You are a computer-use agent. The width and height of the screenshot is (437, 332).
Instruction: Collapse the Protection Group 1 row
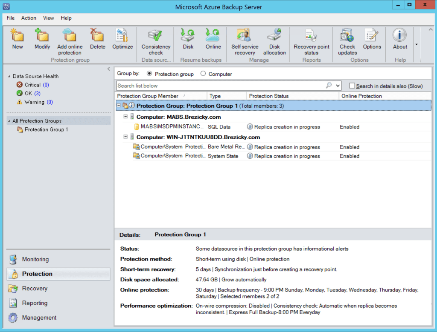click(x=119, y=106)
